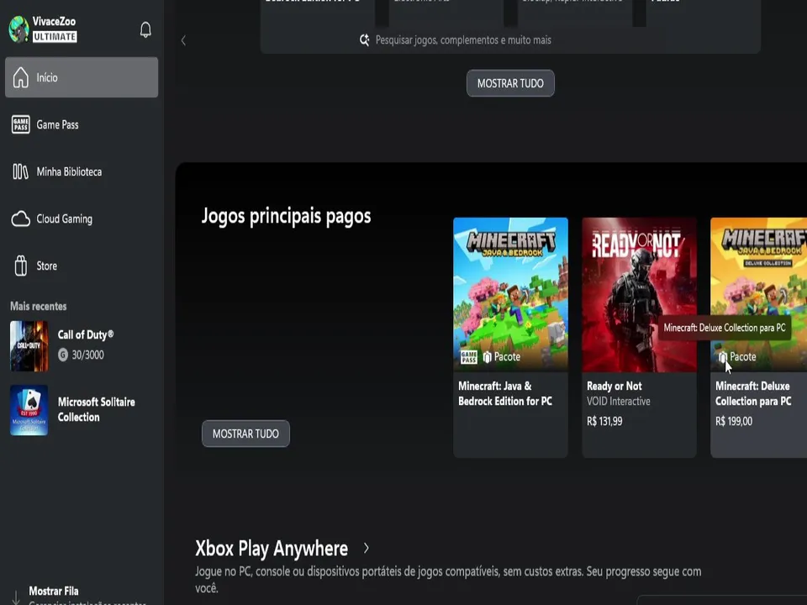Click the Cloud Gaming cloud icon
The image size is (807, 605).
pos(20,218)
